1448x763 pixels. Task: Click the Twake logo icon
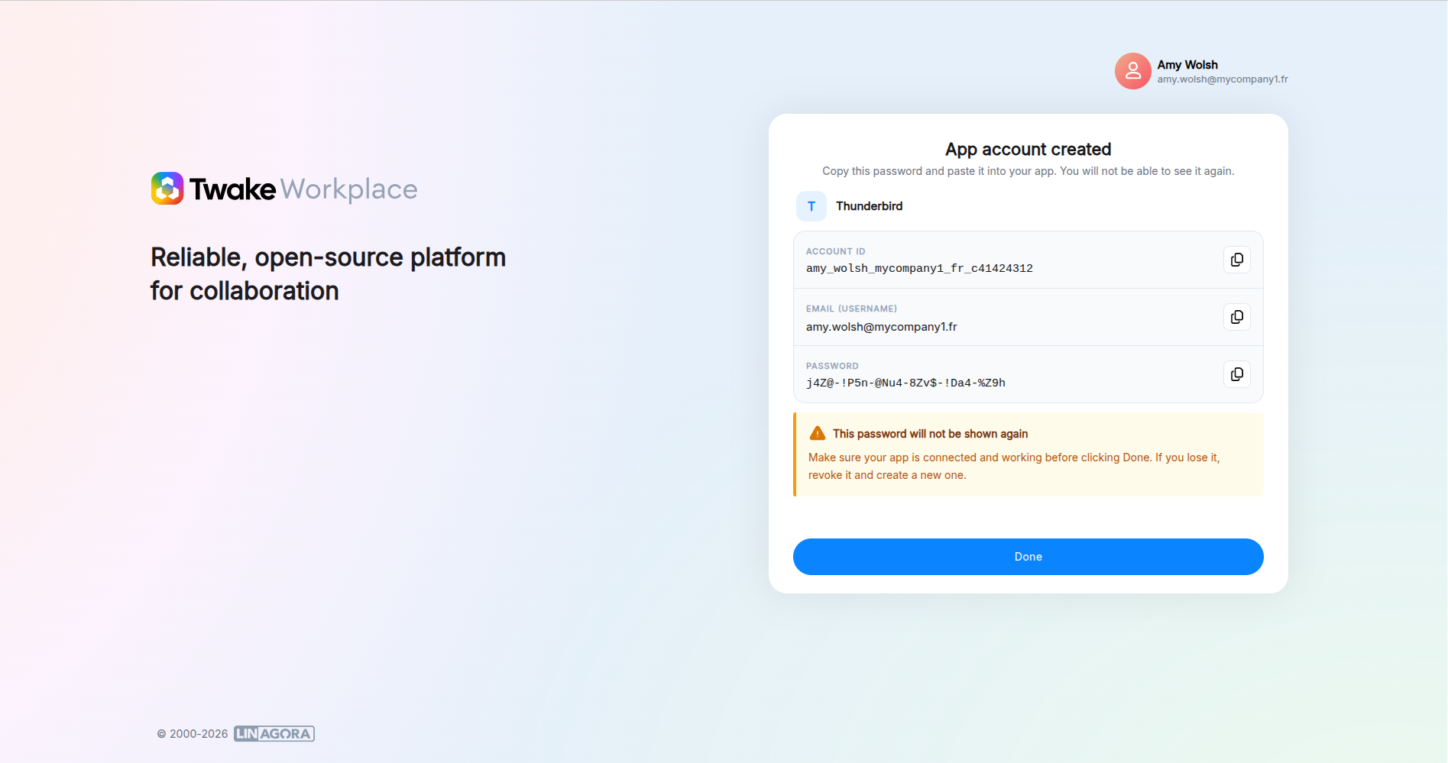tap(167, 189)
